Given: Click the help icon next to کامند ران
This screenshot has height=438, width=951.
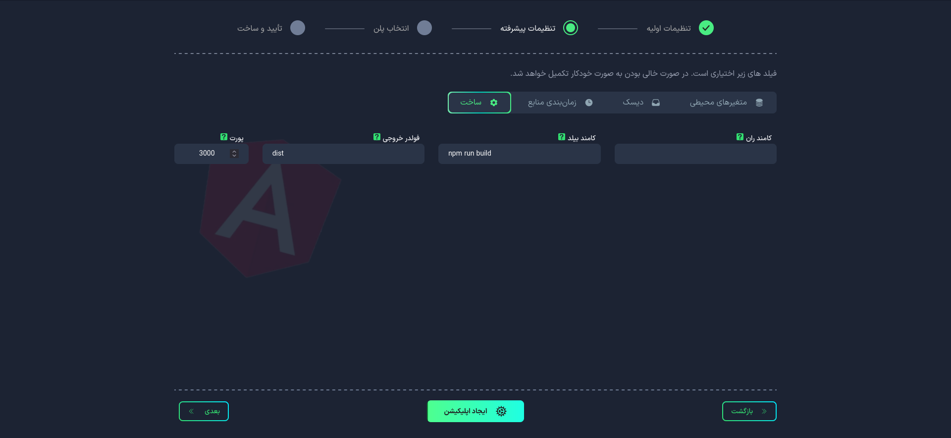Looking at the screenshot, I should click(740, 137).
